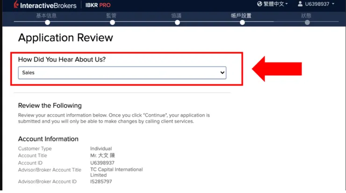Click the user profile icon

point(300,4)
